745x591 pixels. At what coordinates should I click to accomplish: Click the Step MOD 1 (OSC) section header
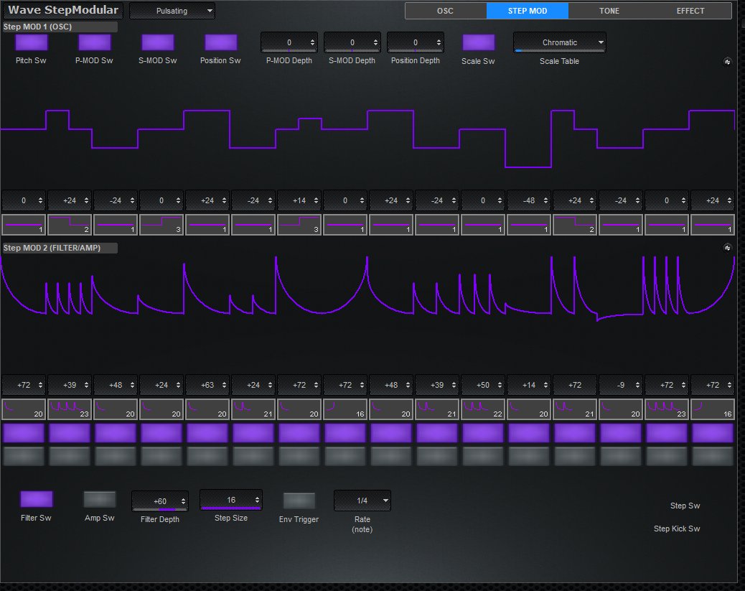click(60, 27)
